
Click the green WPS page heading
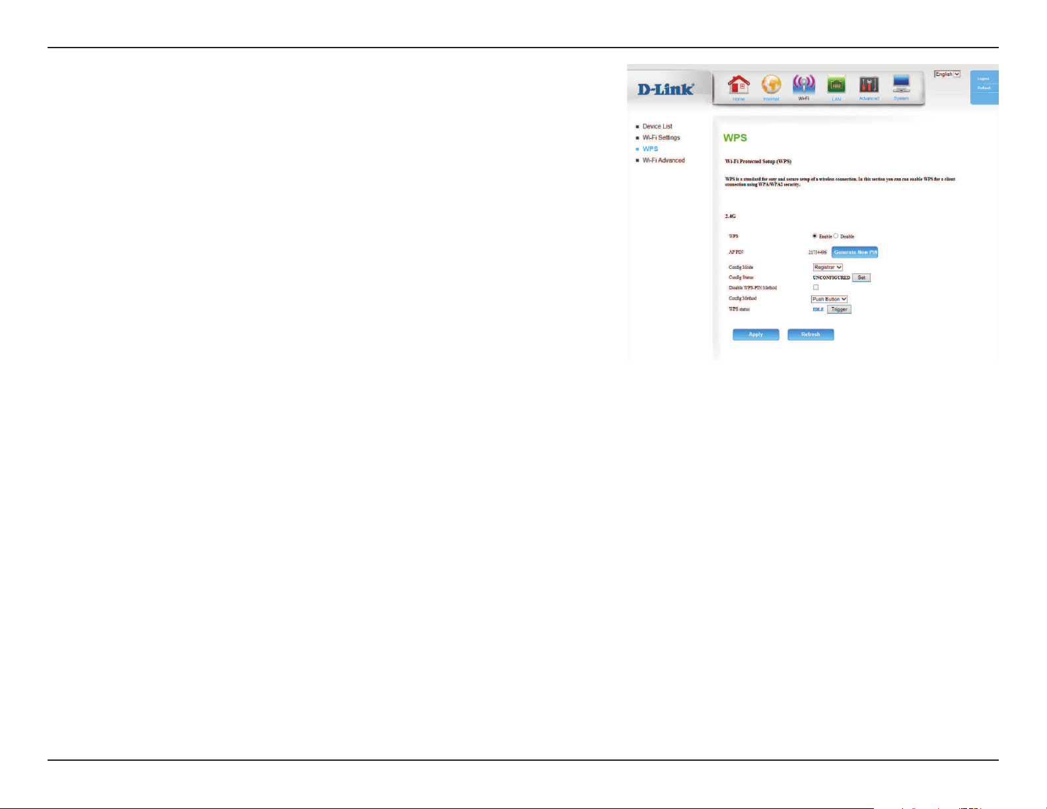tap(735, 138)
